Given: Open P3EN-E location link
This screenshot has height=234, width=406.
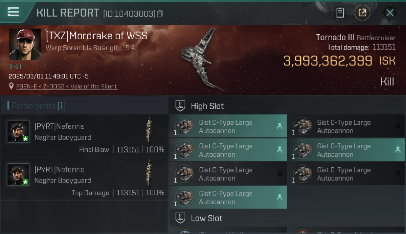Looking at the screenshot, I should click(67, 86).
